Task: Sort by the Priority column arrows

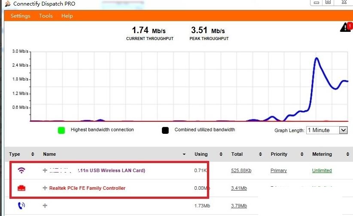Action: click(302, 154)
